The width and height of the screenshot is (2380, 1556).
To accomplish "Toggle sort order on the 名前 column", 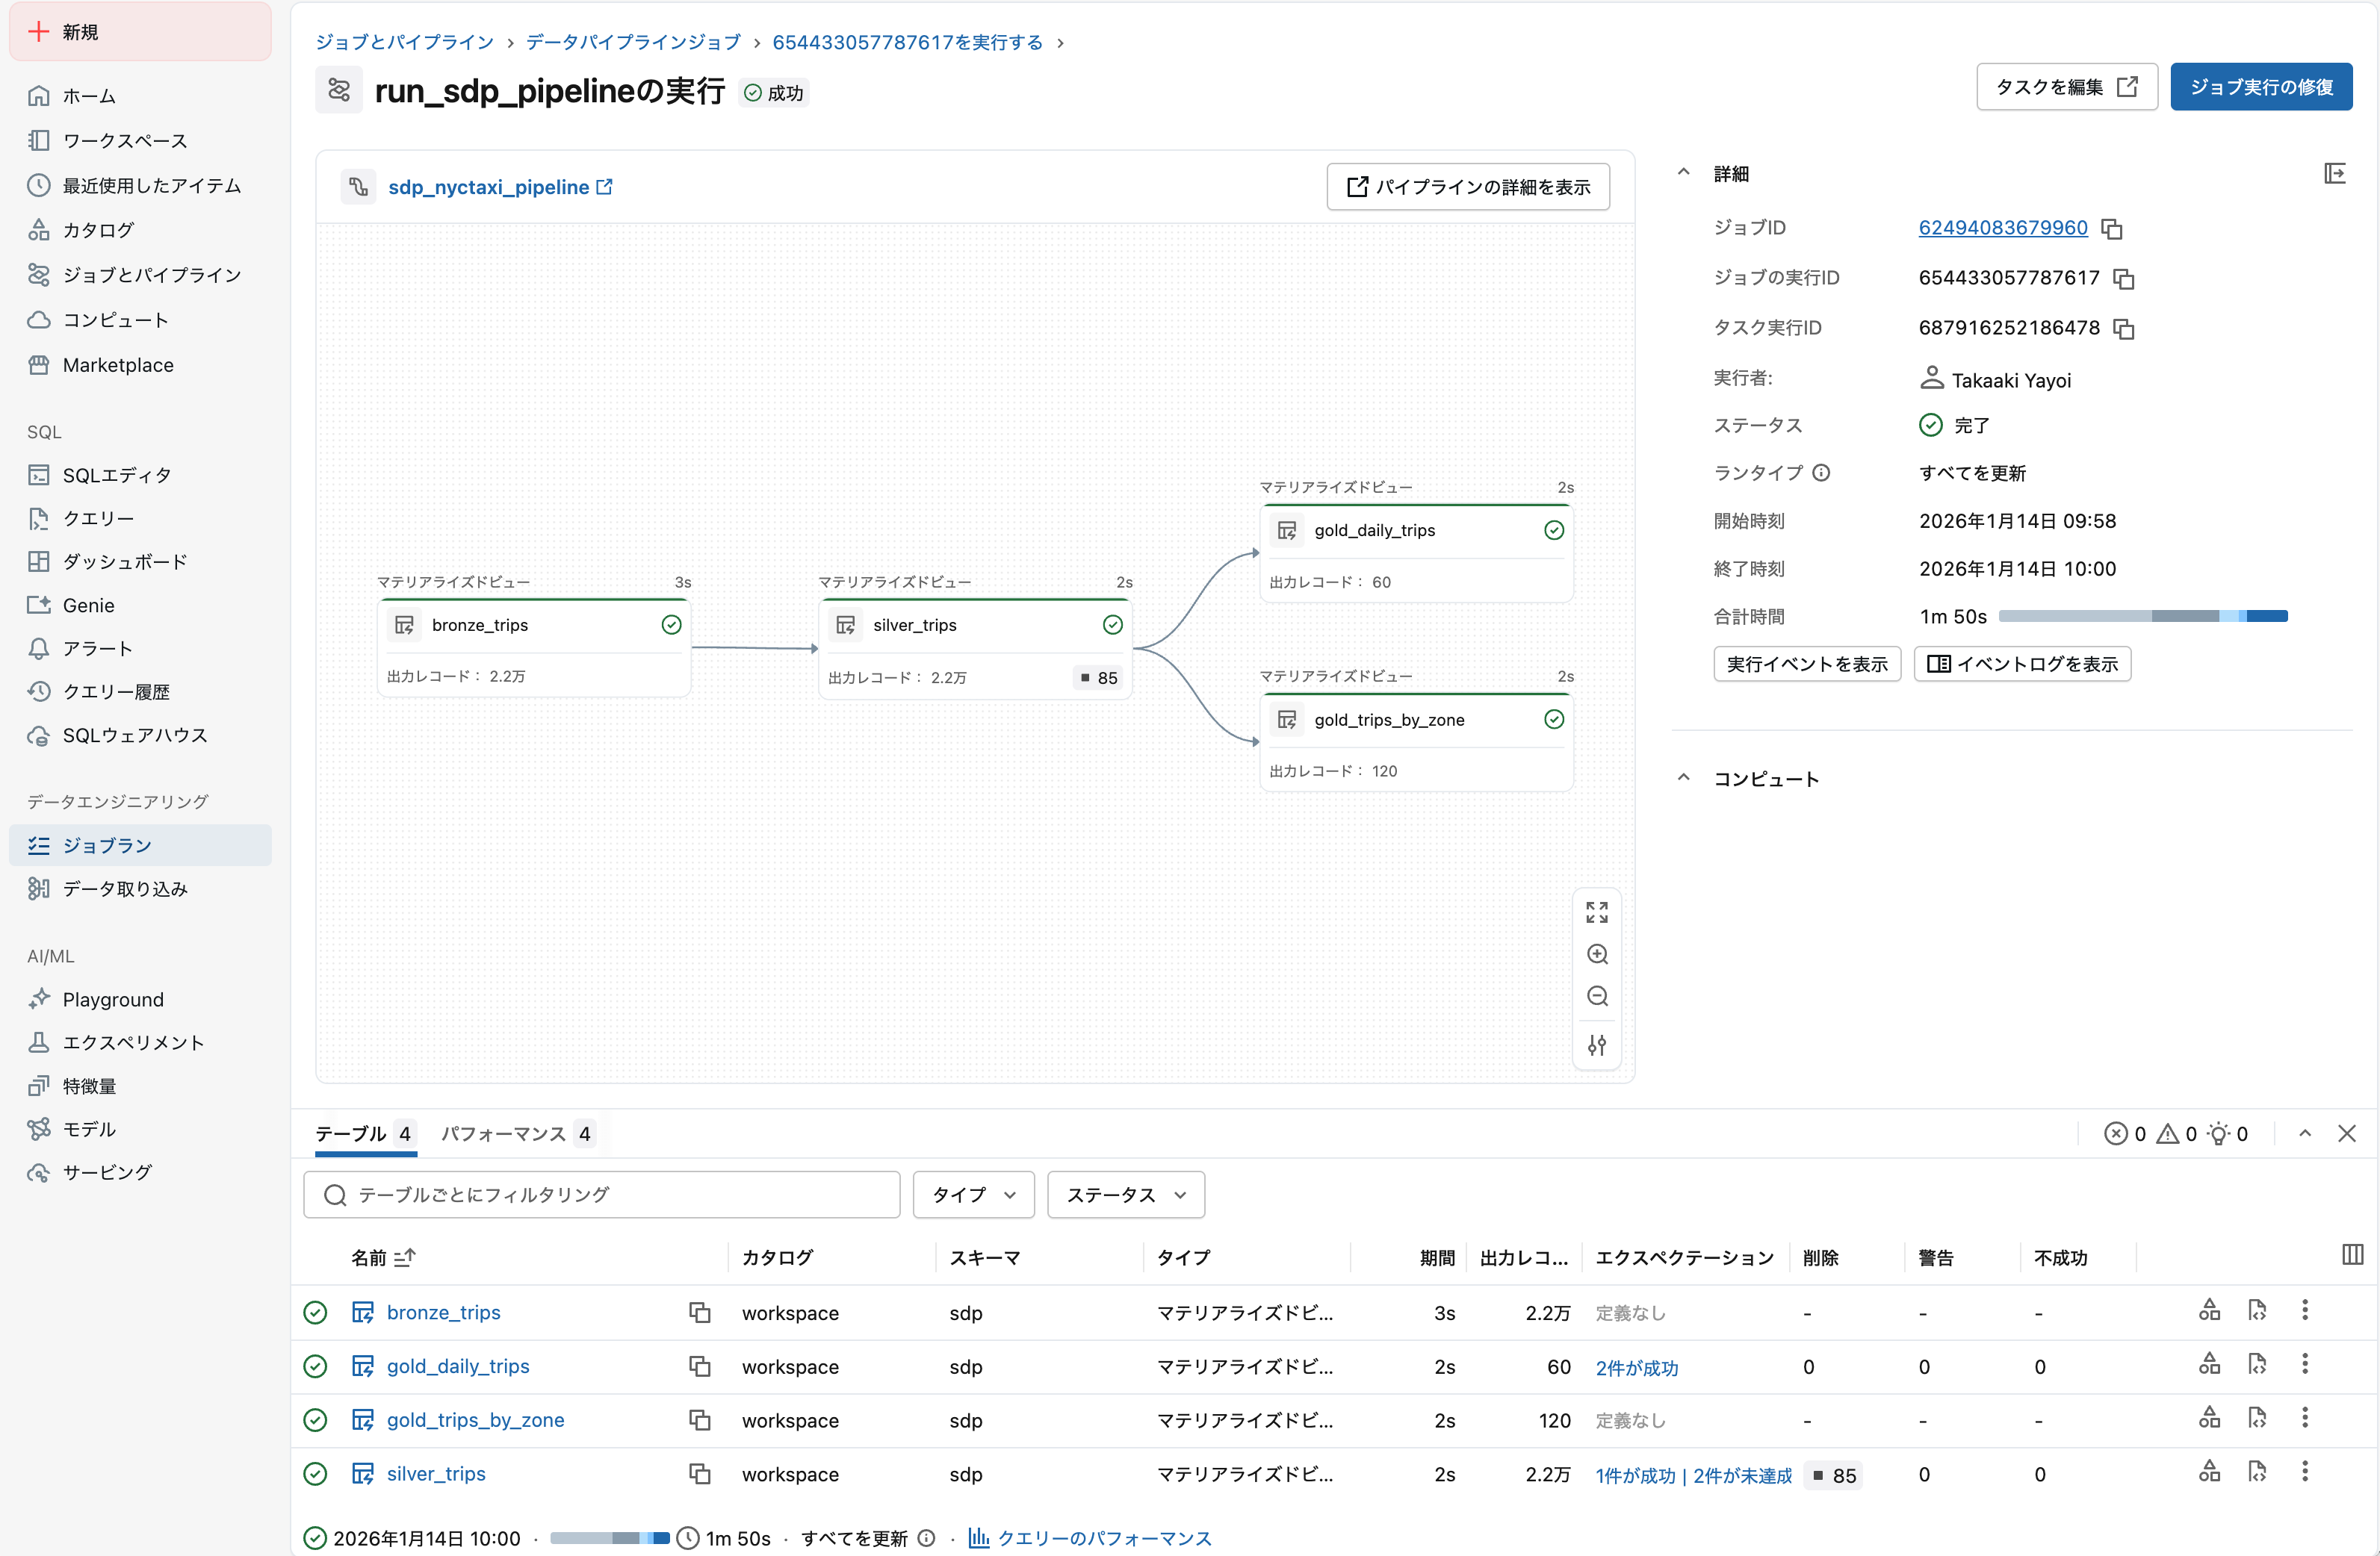I will point(404,1257).
